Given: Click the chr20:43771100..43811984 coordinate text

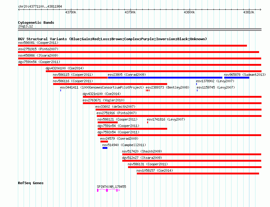Looking at the screenshot, I should [40, 6].
